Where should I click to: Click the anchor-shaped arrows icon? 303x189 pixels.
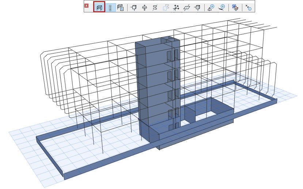[144, 7]
